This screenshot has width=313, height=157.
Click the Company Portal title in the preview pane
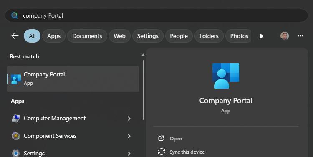[225, 101]
